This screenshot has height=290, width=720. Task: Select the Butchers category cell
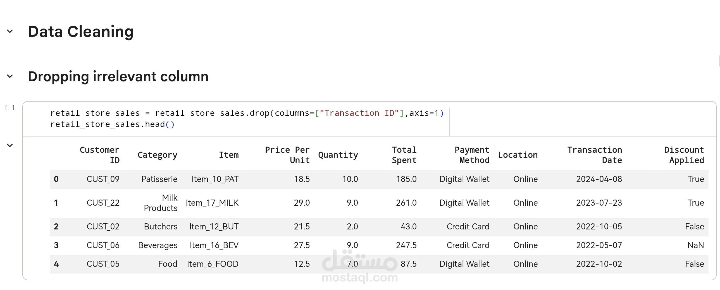click(161, 227)
